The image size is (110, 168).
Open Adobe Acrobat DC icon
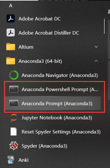pos(11,19)
